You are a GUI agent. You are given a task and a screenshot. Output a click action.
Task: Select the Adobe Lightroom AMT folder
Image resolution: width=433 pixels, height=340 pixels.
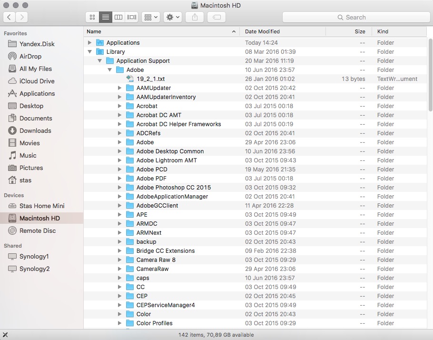pyautogui.click(x=255, y=160)
